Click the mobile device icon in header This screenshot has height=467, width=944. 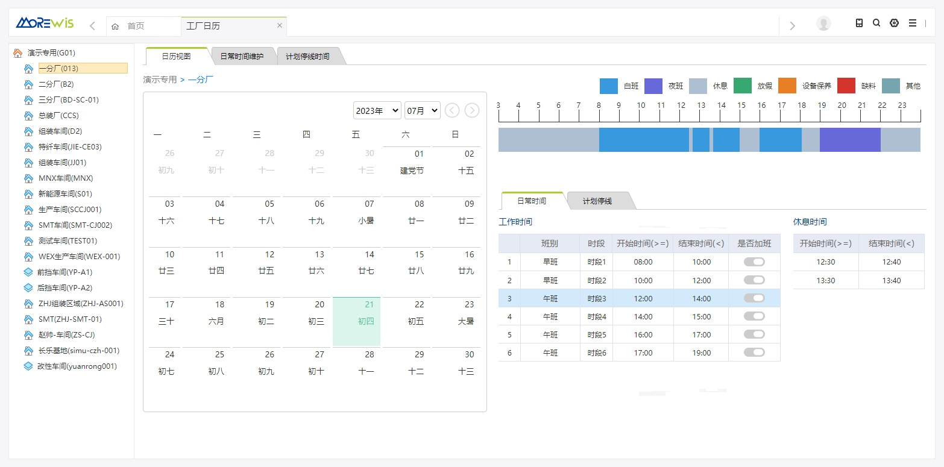click(x=859, y=23)
